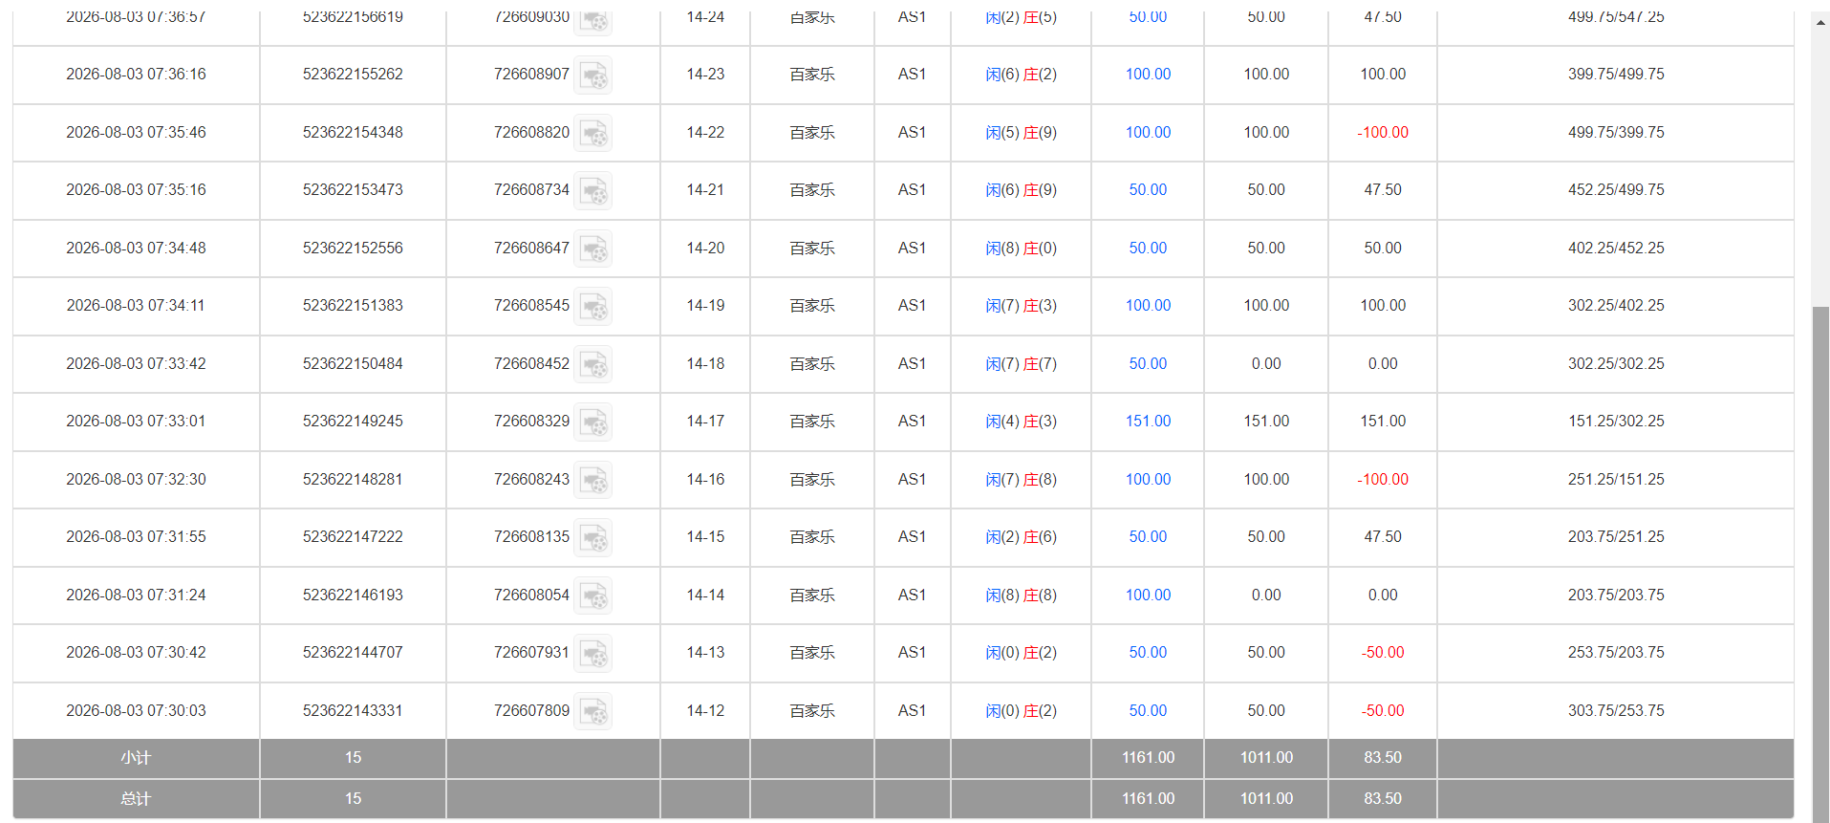This screenshot has width=1830, height=823.
Task: Click AS1 platform cell in row 14-20
Action: coord(912,249)
